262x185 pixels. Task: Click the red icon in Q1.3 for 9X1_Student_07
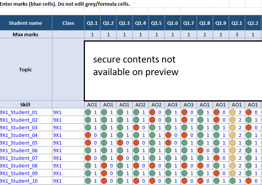pos(120,158)
